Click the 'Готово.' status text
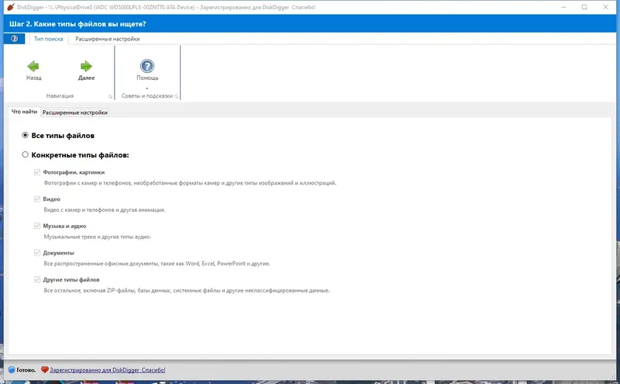620x384 pixels. [26, 370]
